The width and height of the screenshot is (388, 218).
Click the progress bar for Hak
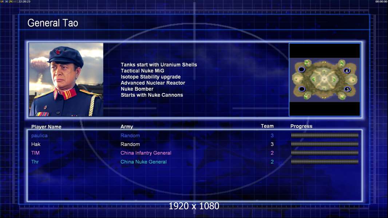[325, 144]
